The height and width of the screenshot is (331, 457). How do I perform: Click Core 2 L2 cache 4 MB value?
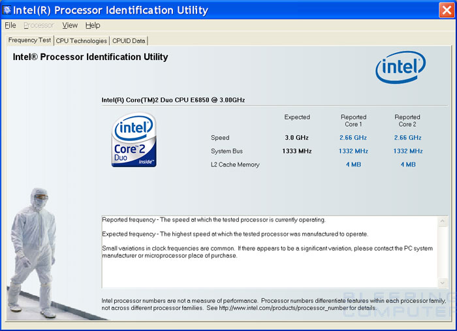[408, 165]
